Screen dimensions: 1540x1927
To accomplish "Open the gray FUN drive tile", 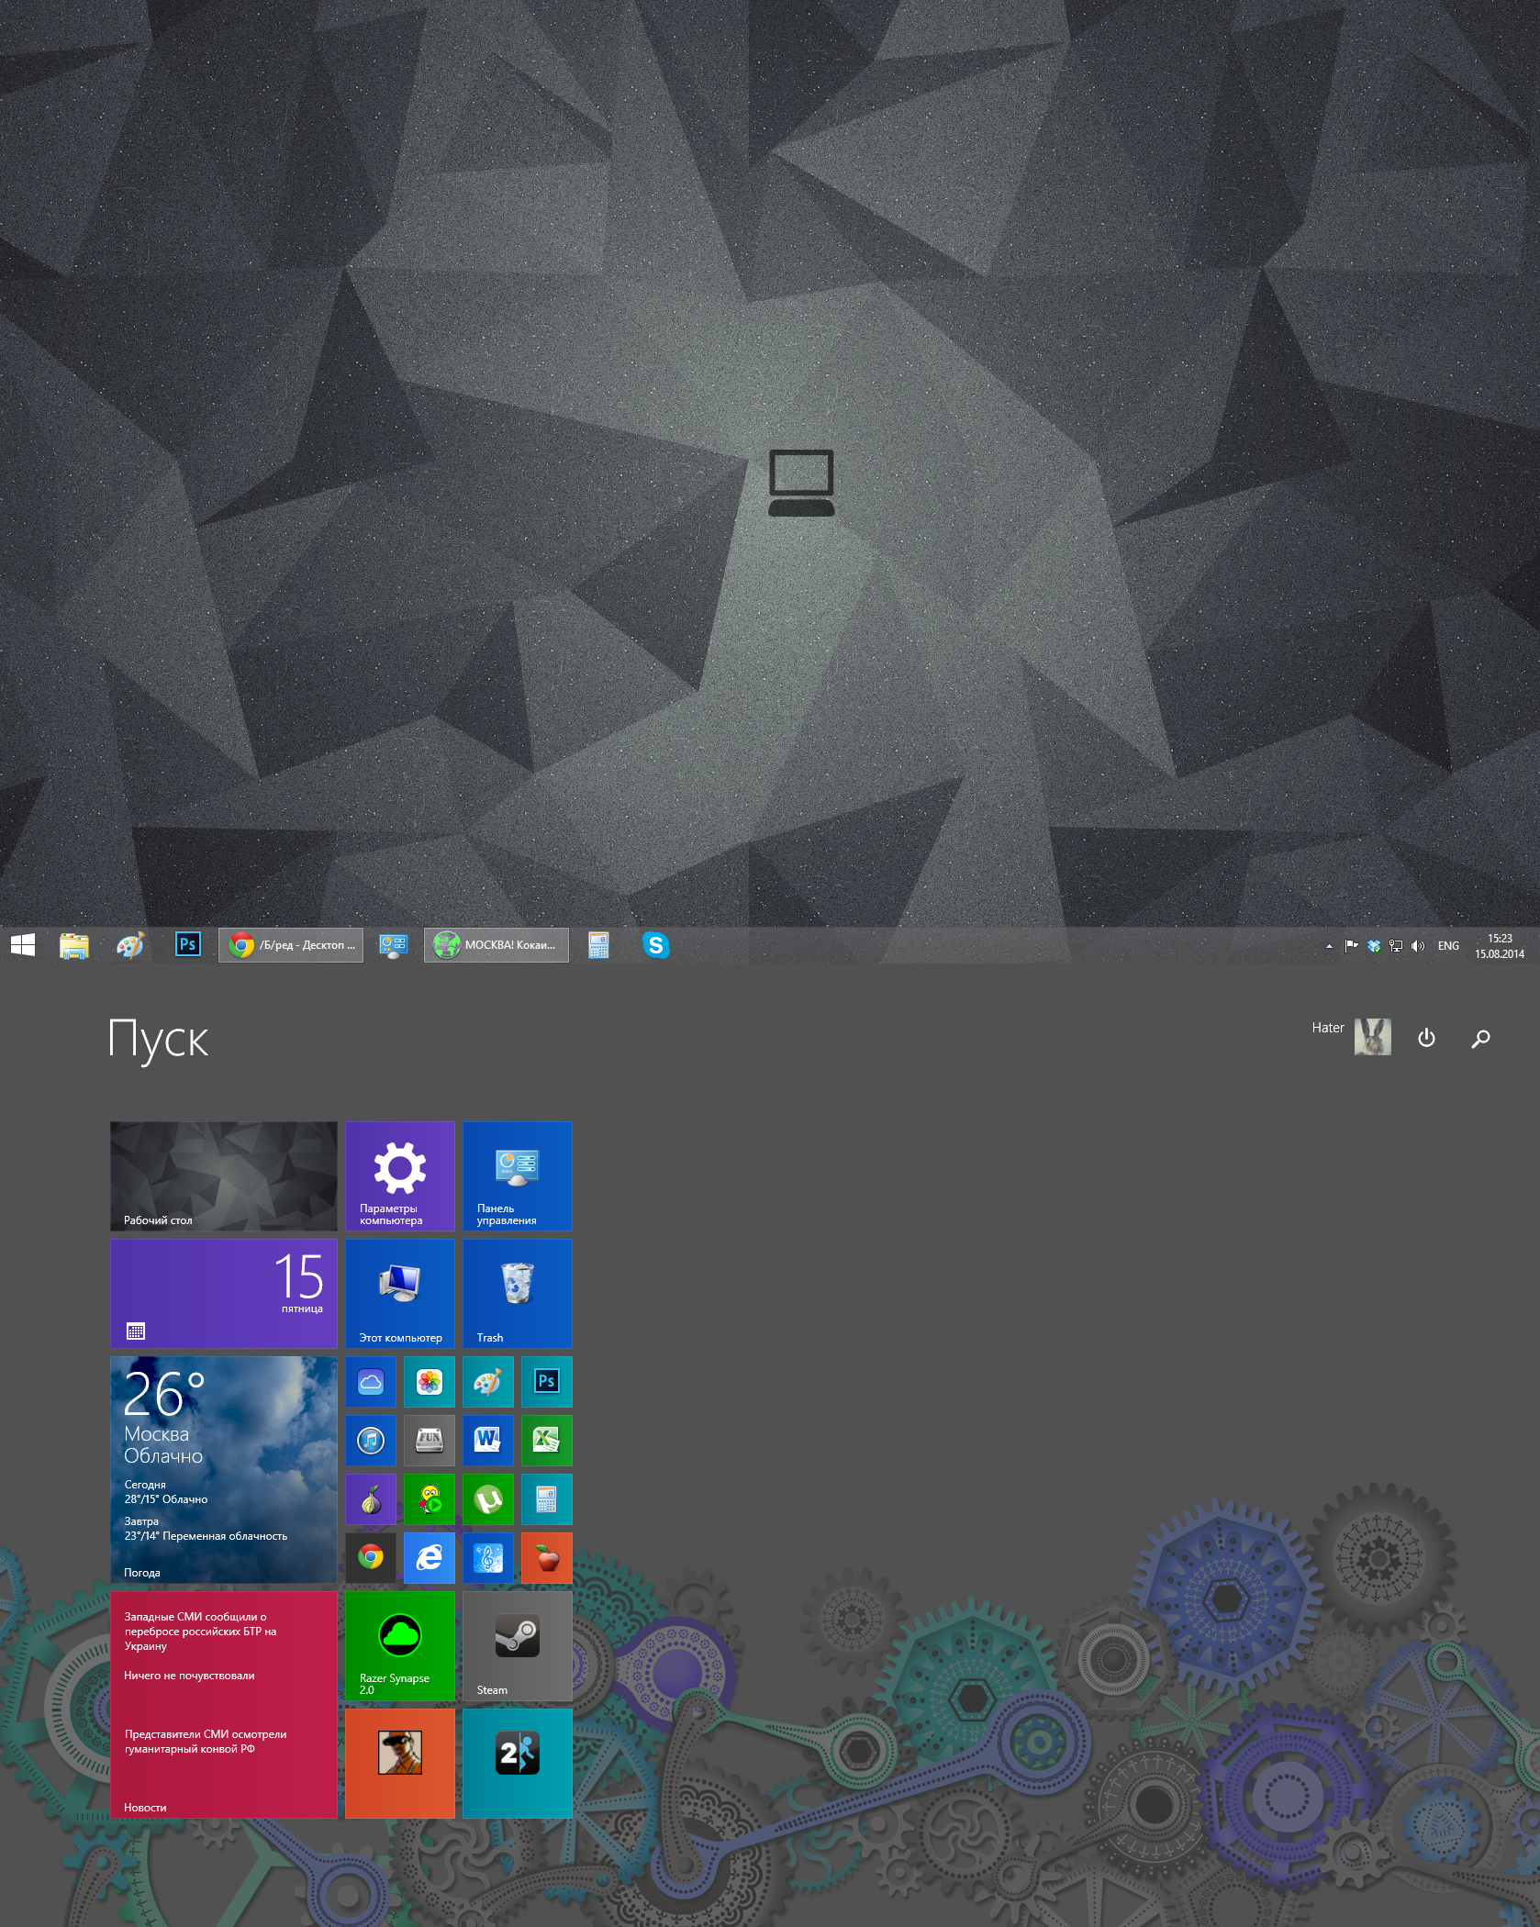I will pyautogui.click(x=430, y=1441).
